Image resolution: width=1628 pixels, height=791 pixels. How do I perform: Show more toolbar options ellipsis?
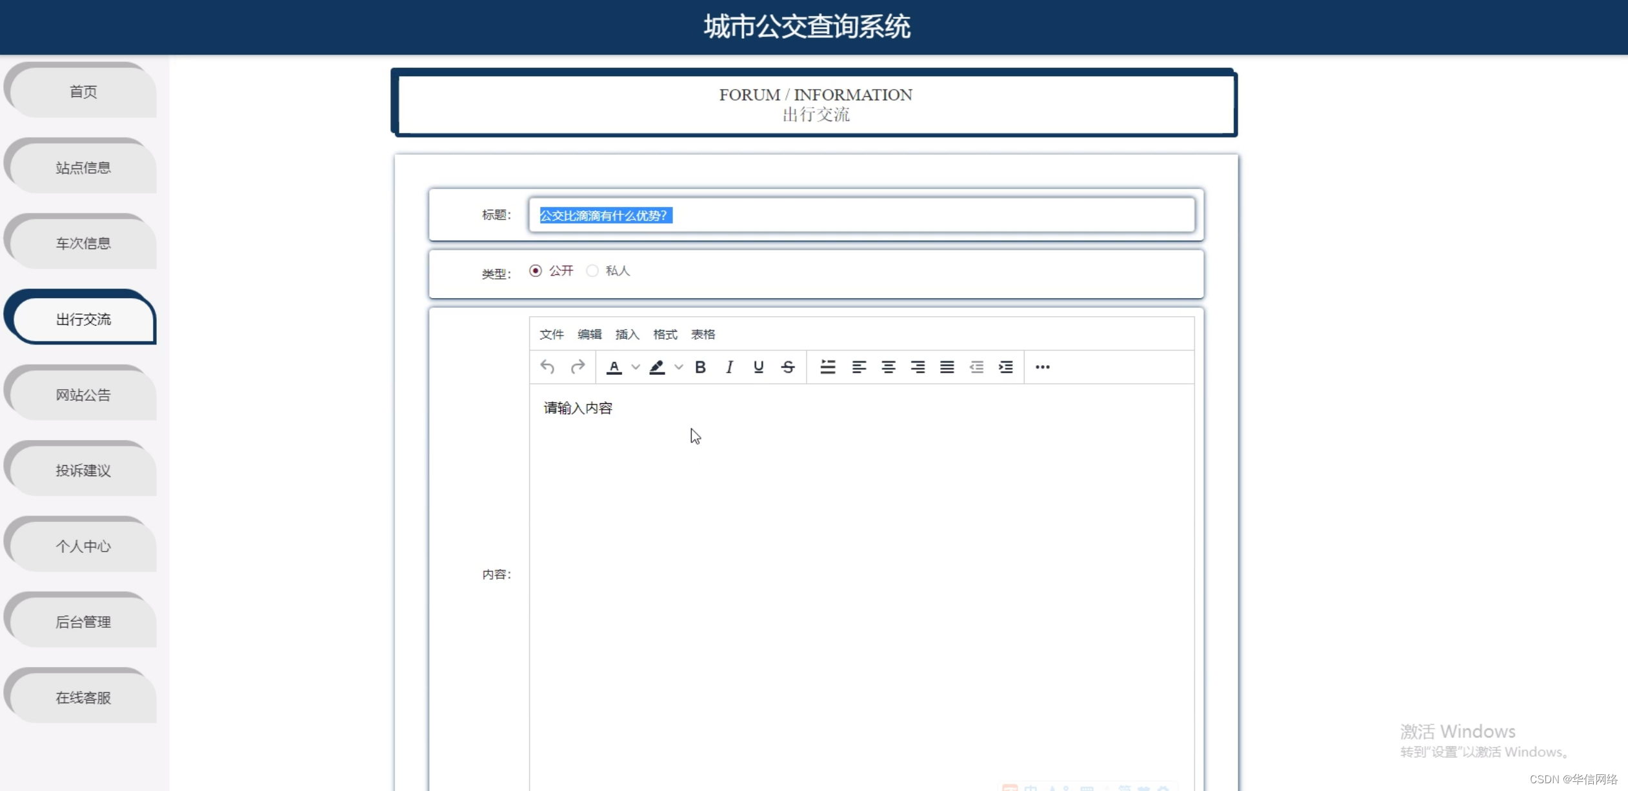point(1042,367)
